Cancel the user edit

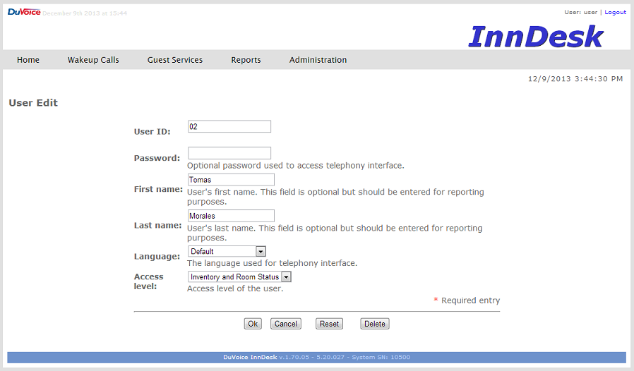[286, 324]
